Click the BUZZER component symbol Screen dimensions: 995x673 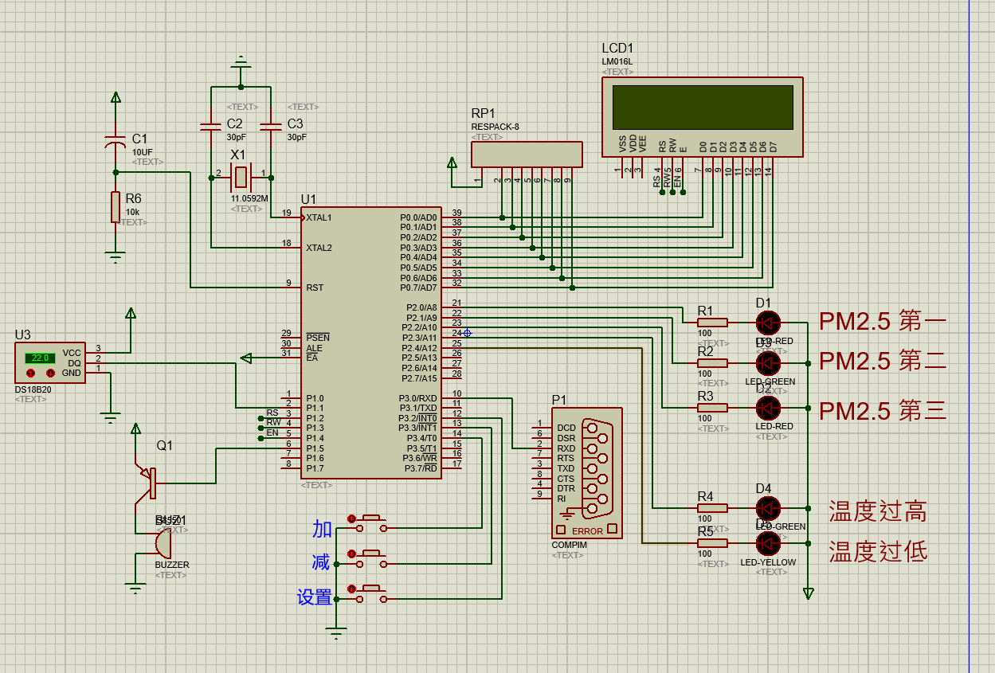pyautogui.click(x=163, y=544)
